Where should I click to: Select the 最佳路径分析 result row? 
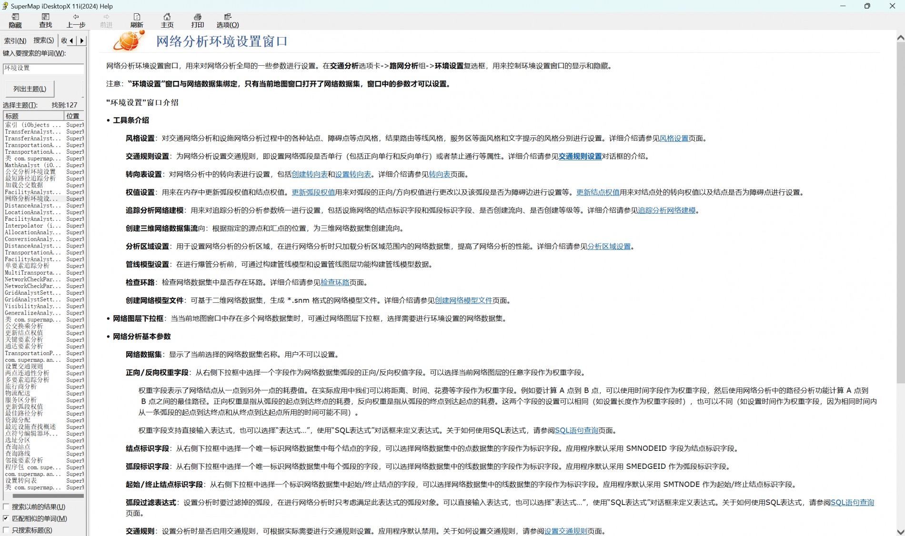coord(44,413)
